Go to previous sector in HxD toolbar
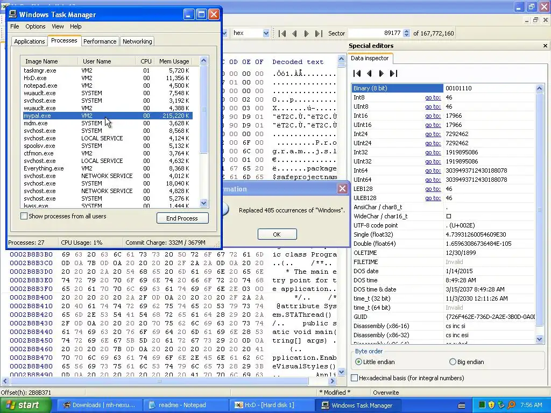551x413 pixels. tap(294, 33)
